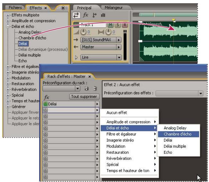
Task: Click the track pan knob
Action: tap(108, 32)
